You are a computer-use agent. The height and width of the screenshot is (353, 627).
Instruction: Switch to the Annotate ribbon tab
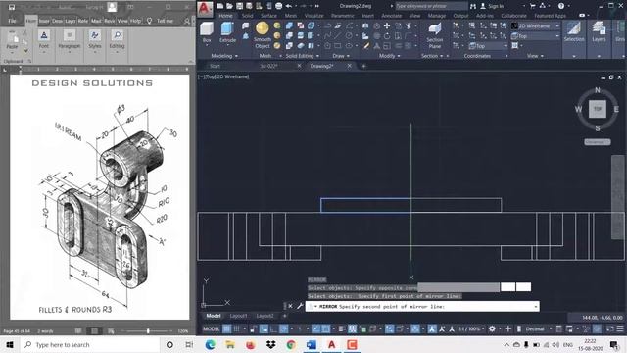(x=391, y=16)
